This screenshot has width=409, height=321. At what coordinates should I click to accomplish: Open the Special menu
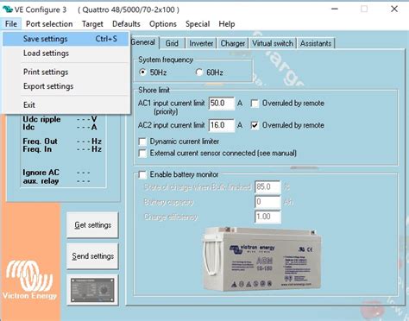(x=198, y=24)
